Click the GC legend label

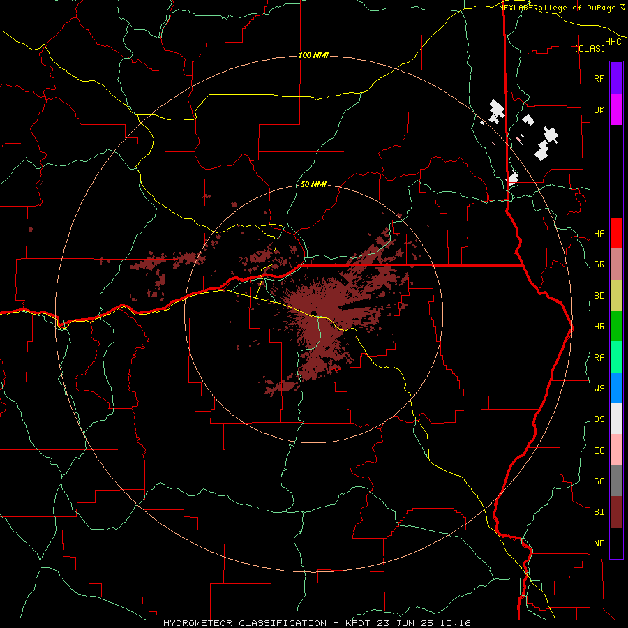[599, 481]
